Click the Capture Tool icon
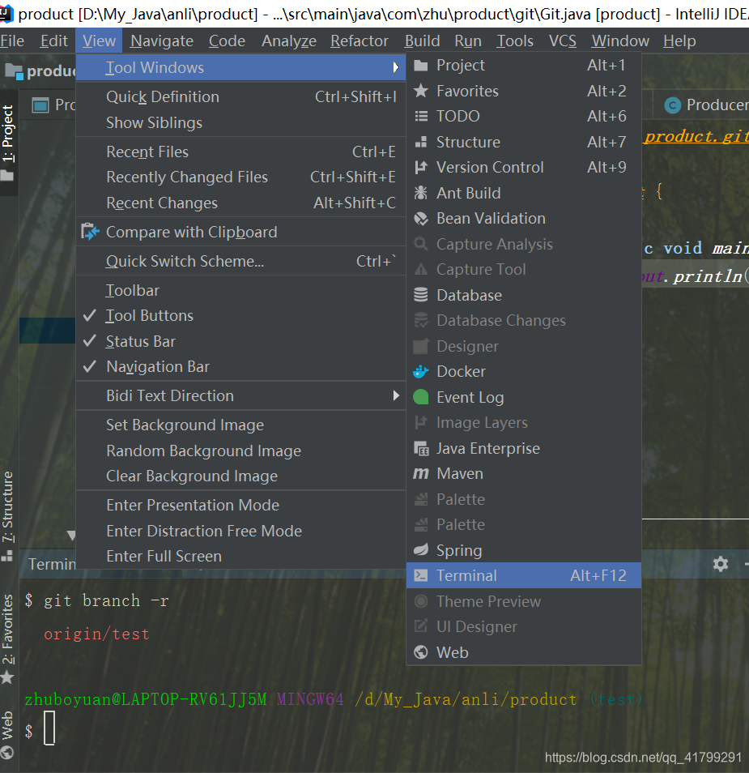The height and width of the screenshot is (773, 749). click(421, 269)
